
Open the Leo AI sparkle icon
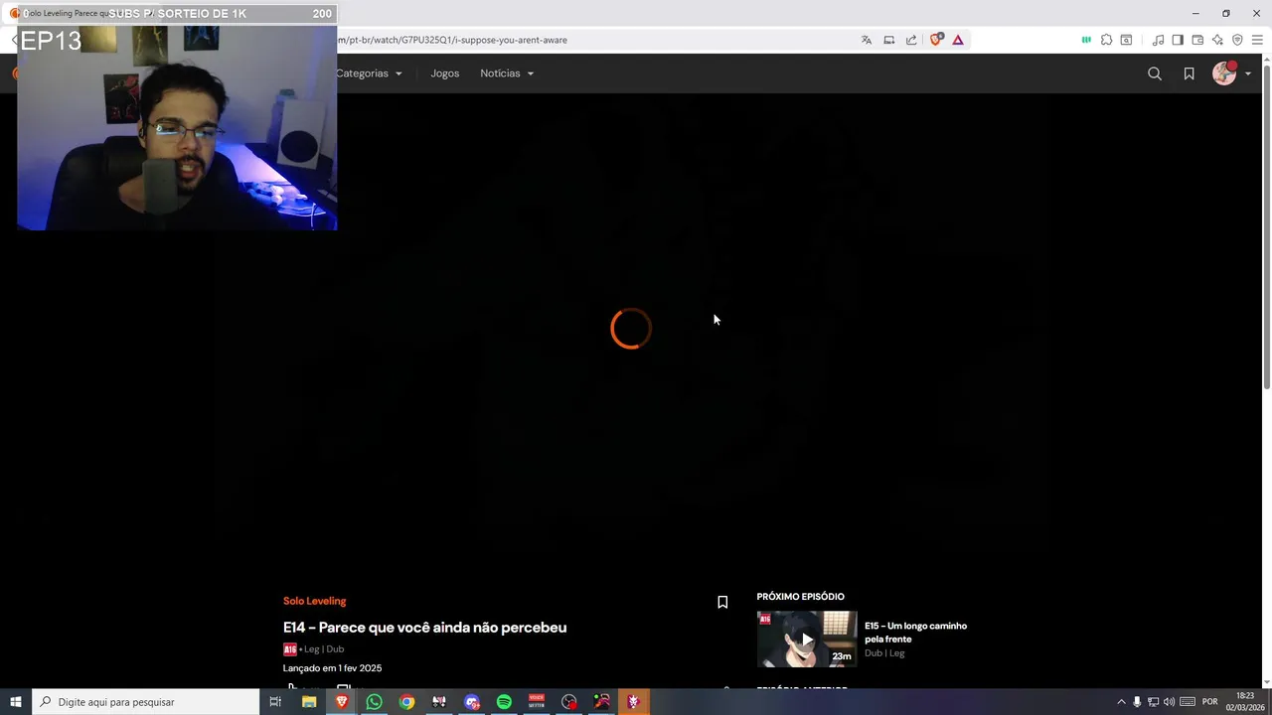(x=1217, y=40)
